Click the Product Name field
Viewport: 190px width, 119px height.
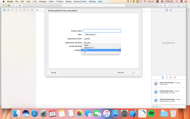pyautogui.click(x=102, y=31)
